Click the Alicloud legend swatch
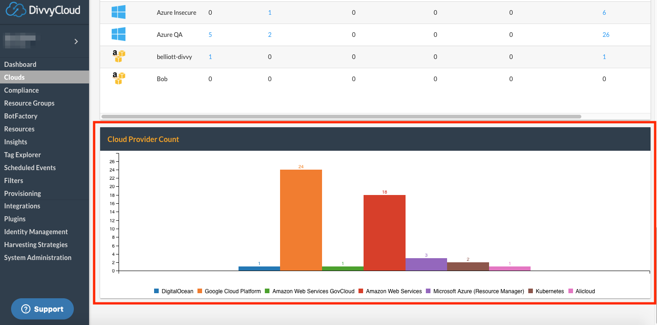 571,291
